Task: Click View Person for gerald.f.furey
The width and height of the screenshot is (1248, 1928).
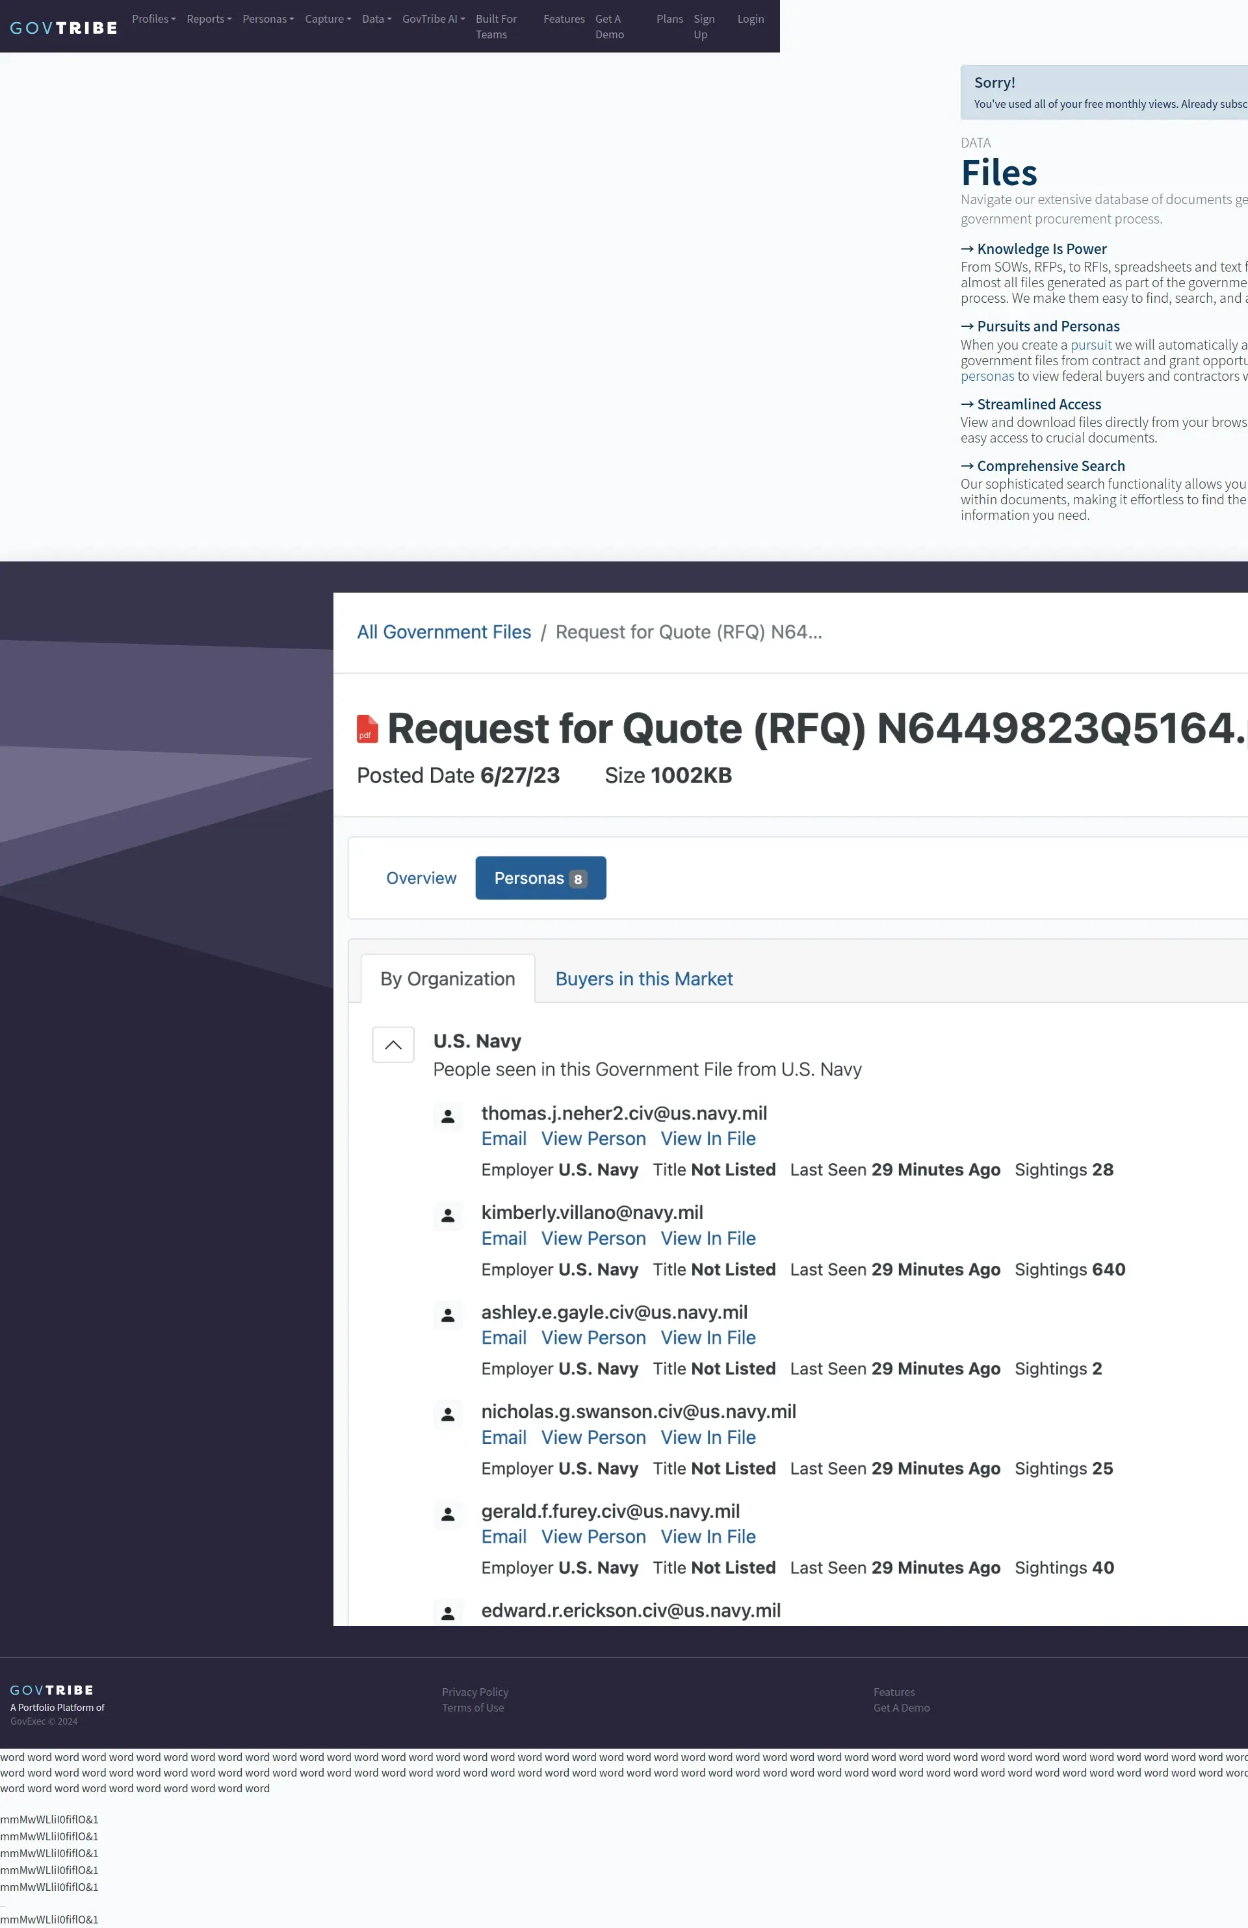Action: (593, 1537)
